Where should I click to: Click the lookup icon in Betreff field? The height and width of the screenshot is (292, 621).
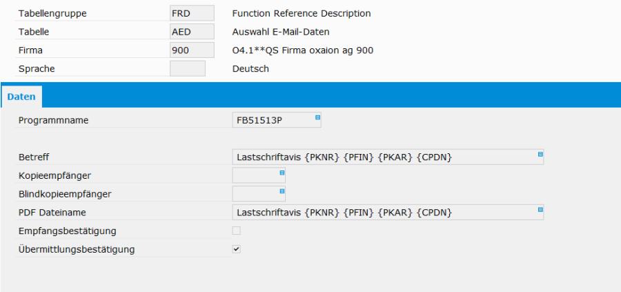(540, 154)
